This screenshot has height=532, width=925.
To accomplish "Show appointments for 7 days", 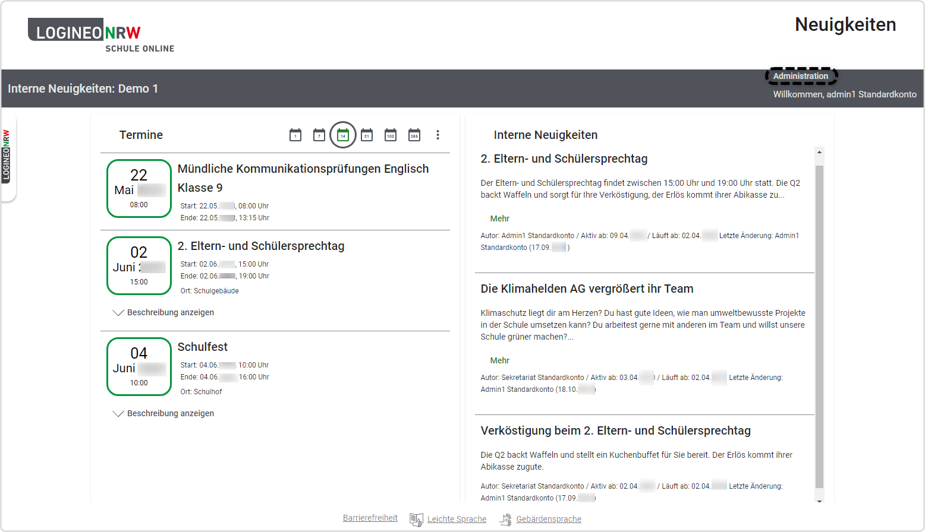I will (319, 135).
